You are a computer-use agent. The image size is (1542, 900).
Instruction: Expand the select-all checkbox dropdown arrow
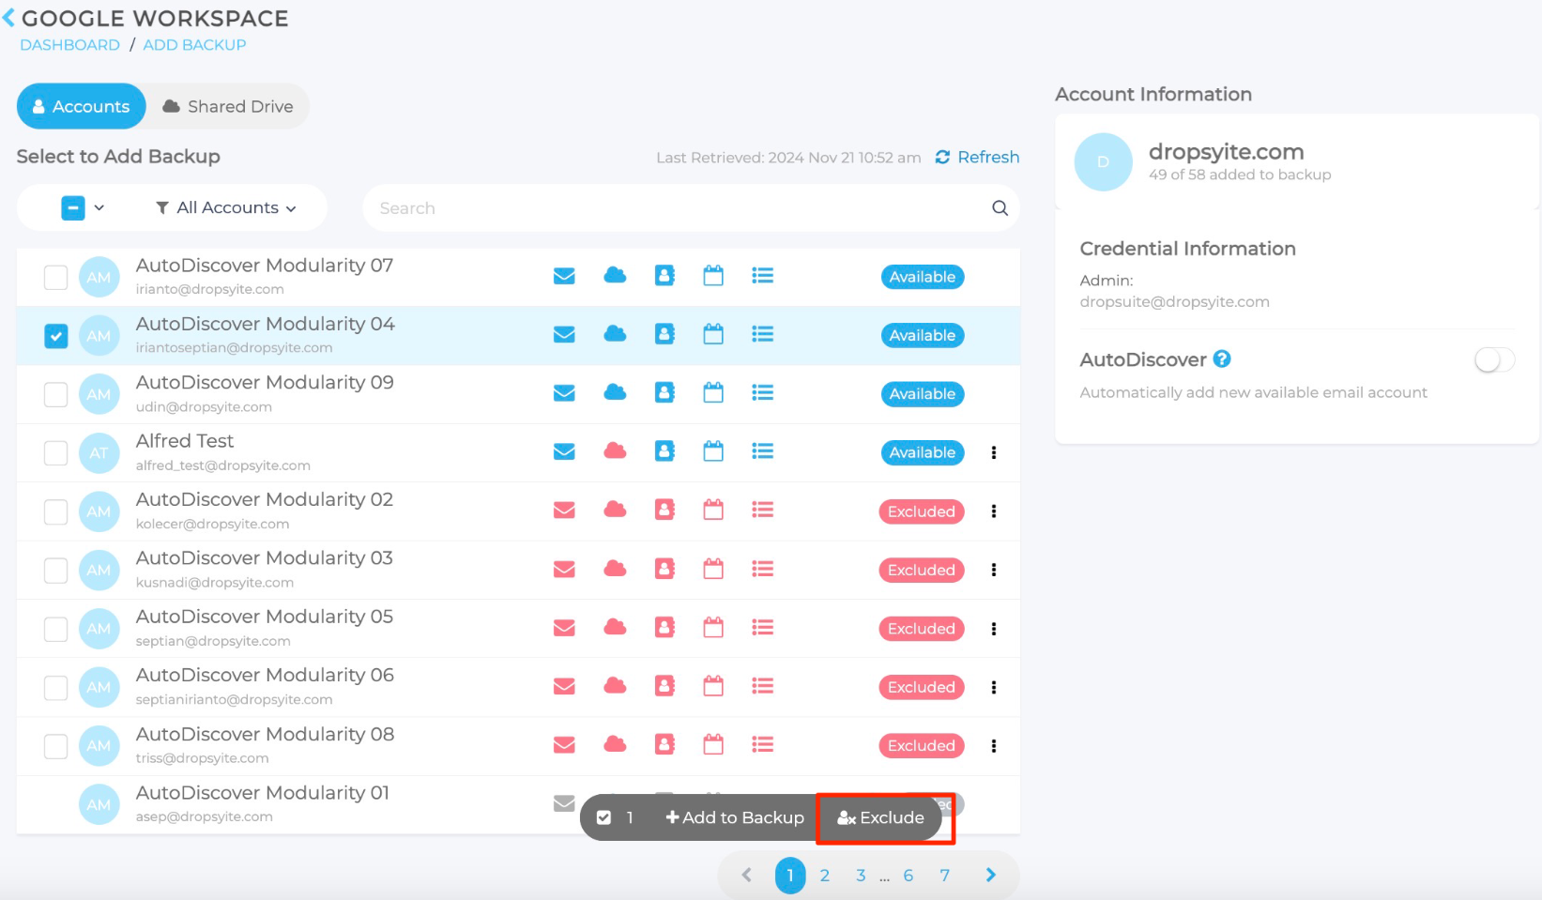[99, 208]
